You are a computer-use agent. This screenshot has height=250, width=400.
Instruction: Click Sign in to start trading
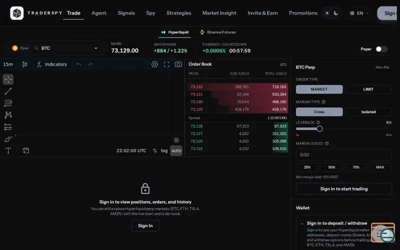[x=344, y=189]
